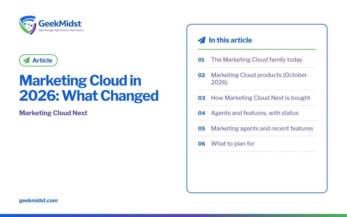Click the number 01 in contents list
Viewport: 347px width, 217px height.
point(201,60)
